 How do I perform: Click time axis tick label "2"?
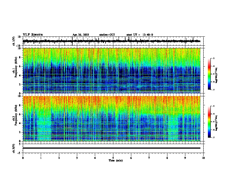coord(59,158)
